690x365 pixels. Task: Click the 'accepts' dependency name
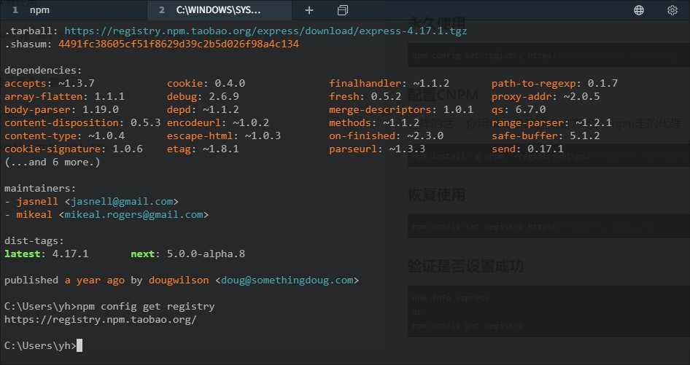point(26,84)
